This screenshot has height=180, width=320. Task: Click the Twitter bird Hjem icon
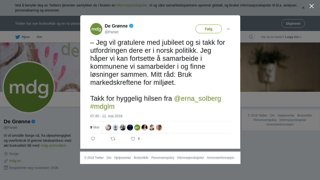click(18, 37)
